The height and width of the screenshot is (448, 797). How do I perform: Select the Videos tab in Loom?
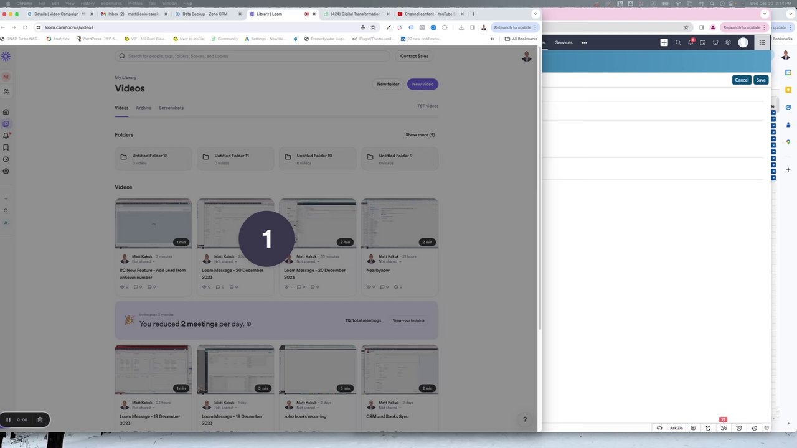(121, 108)
